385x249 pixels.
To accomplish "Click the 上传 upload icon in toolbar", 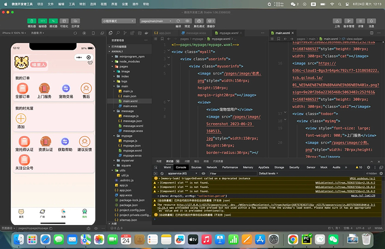I will click(x=337, y=21).
